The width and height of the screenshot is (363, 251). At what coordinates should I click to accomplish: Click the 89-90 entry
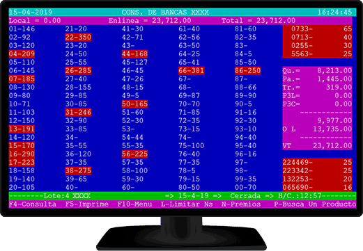[x=245, y=96]
